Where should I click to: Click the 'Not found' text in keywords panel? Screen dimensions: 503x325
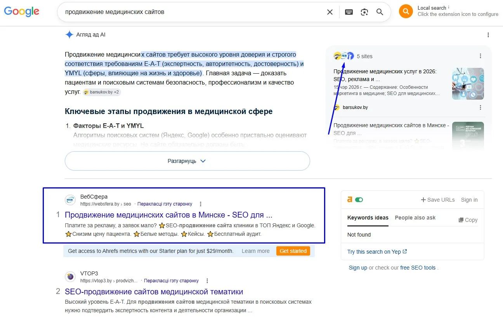click(359, 235)
